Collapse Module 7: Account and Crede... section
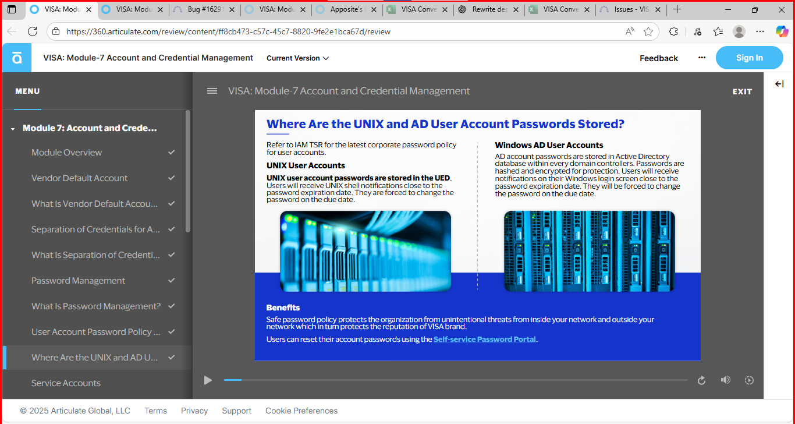Image resolution: width=795 pixels, height=424 pixels. pos(13,129)
